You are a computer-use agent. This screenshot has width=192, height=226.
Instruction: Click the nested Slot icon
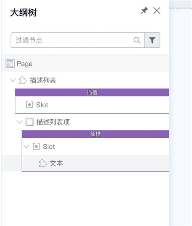pyautogui.click(x=36, y=146)
